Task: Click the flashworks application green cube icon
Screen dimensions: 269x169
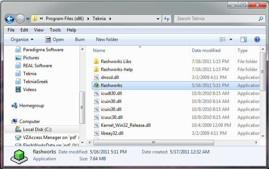Action: [96, 85]
